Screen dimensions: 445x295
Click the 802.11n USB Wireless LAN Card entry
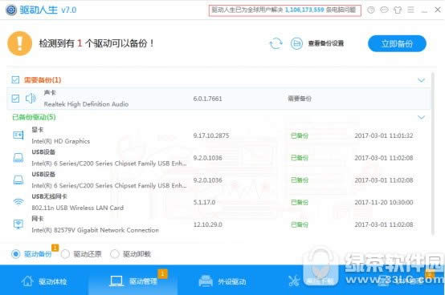77,208
